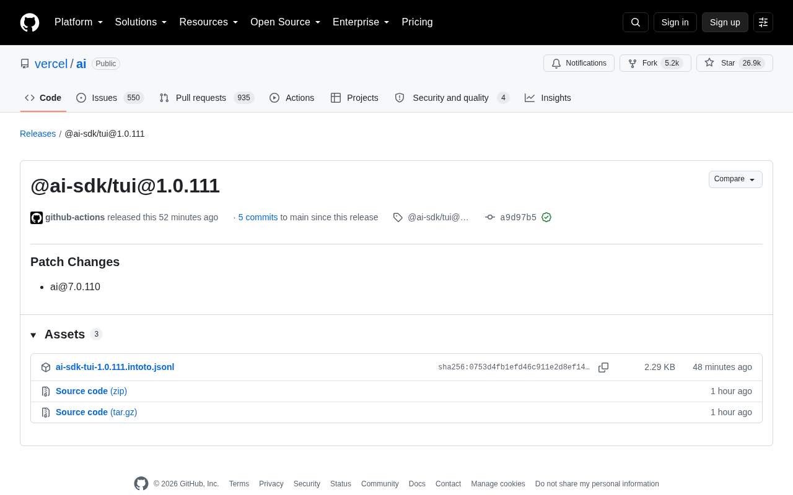Expand the Resources menu
This screenshot has height=495, width=793.
[x=209, y=22]
